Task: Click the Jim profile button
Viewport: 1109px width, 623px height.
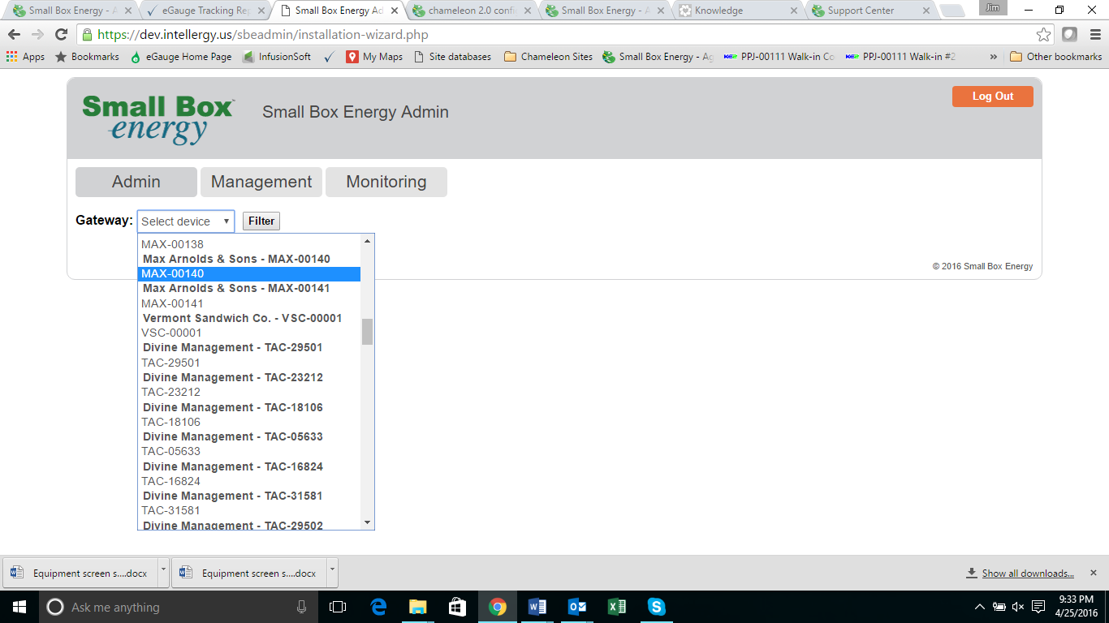Action: point(993,8)
